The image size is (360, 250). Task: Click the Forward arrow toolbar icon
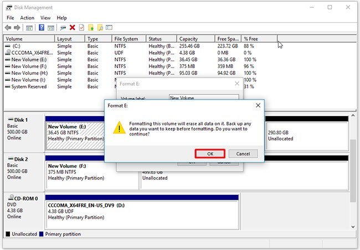18,28
